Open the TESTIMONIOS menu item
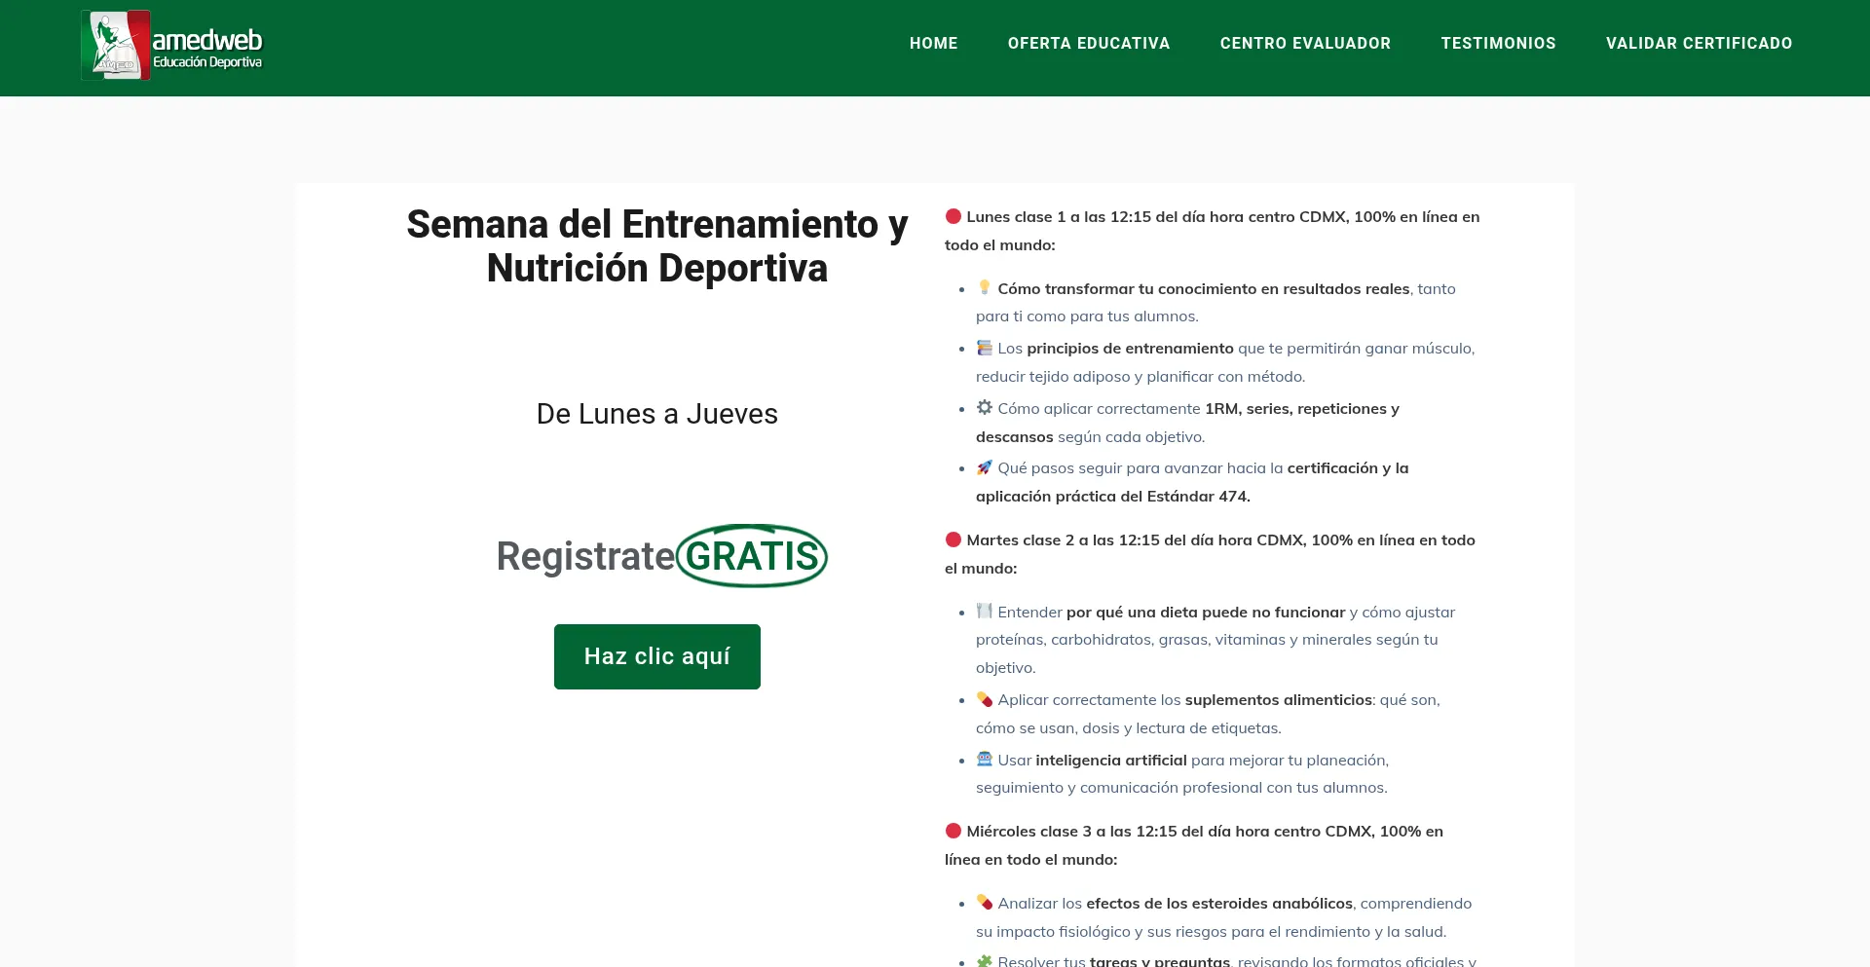The image size is (1870, 967). click(x=1498, y=43)
